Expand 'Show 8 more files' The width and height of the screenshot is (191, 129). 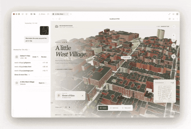22,75
